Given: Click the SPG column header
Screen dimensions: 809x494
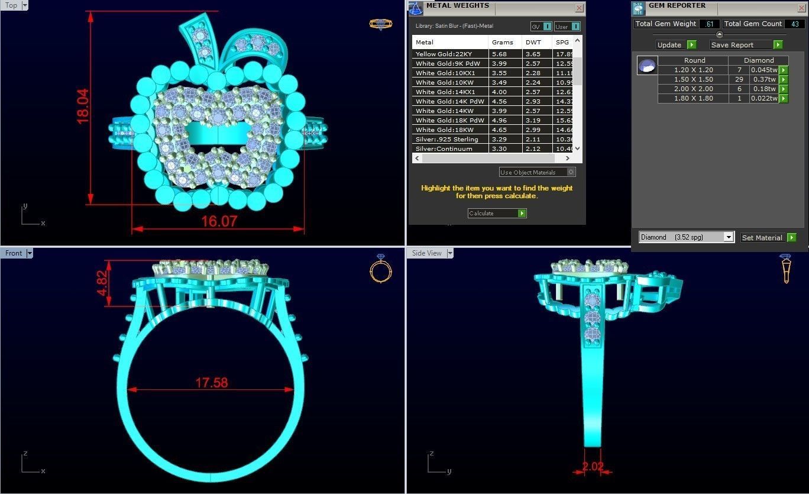Looking at the screenshot, I should 563,42.
